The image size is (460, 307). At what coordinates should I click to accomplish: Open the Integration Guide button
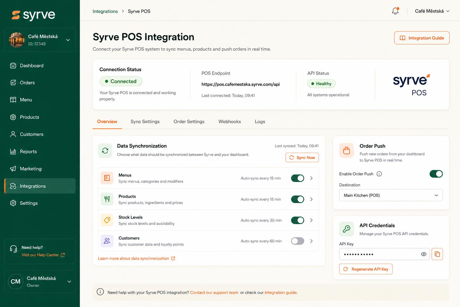[x=422, y=38]
